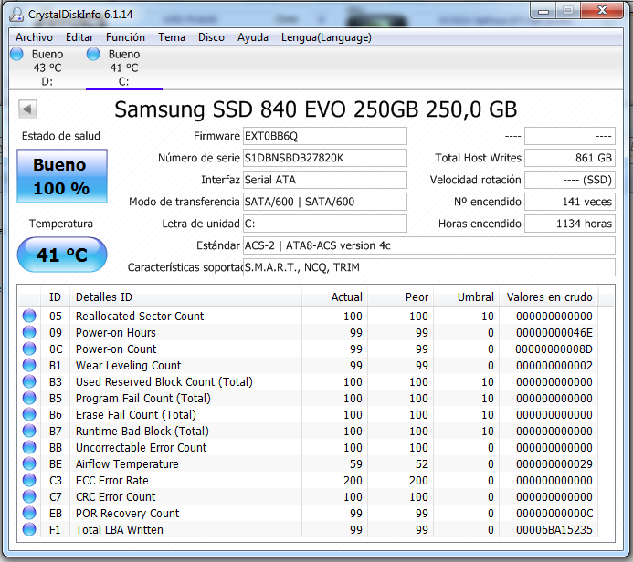
Task: Click the Detalles ID column header
Action: coord(185,297)
